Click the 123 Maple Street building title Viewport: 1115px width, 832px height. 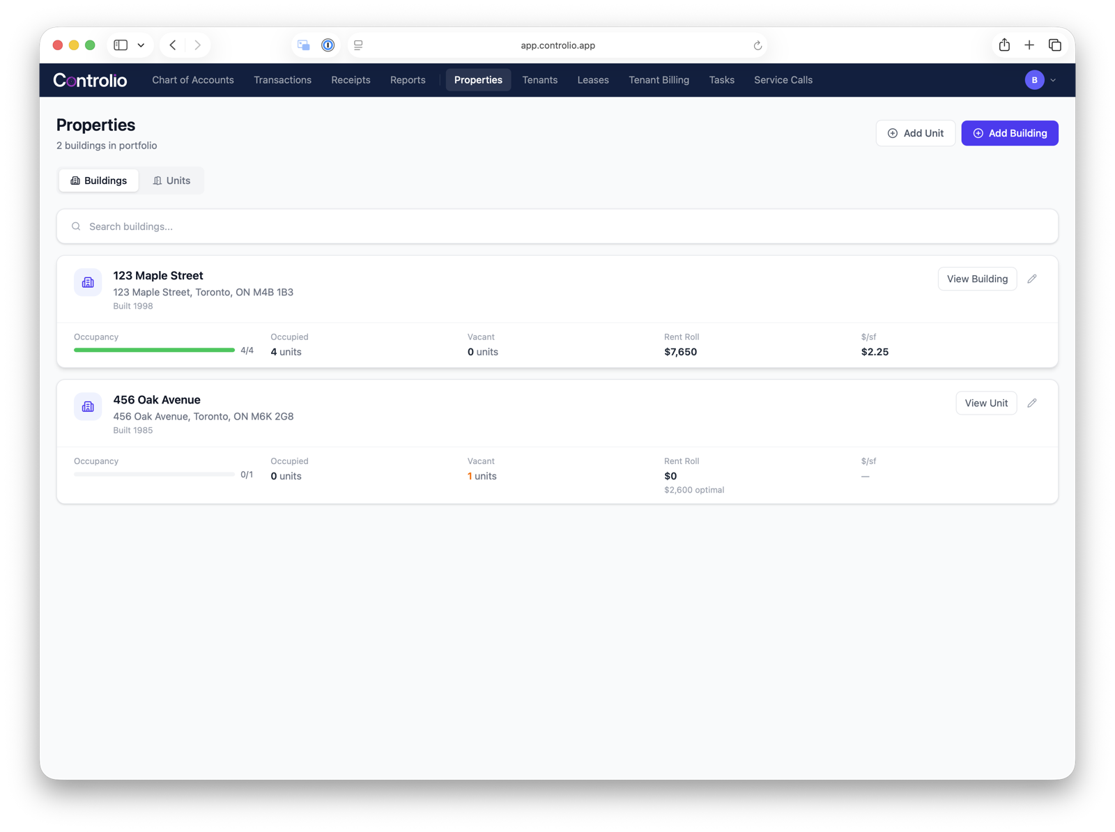[158, 276]
